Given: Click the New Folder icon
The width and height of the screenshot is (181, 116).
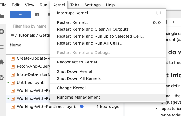Looking at the screenshot, I should tap(37, 15).
